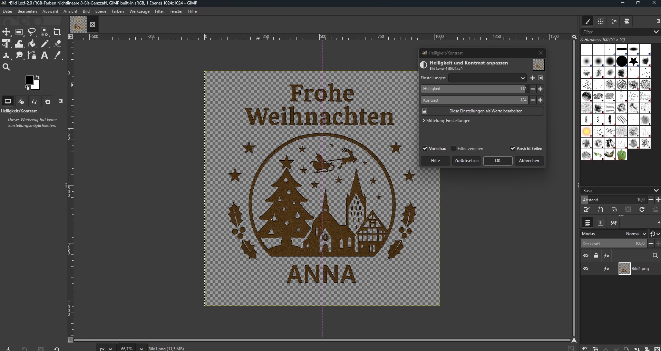Pick the Color Picker eyedropper tool

[57, 56]
